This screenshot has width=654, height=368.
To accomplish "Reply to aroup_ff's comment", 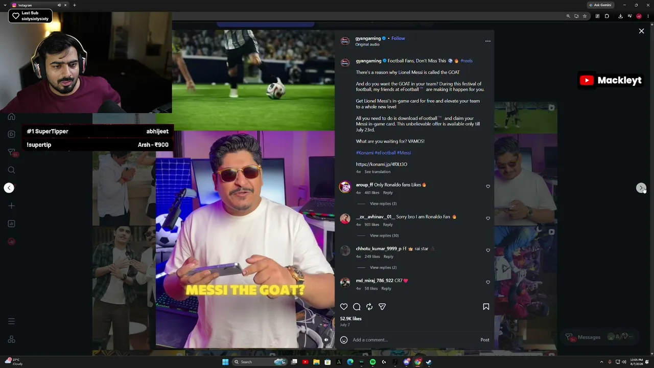I will (388, 193).
